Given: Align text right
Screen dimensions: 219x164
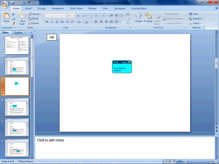Looking at the screenshot, I should tap(106, 22).
